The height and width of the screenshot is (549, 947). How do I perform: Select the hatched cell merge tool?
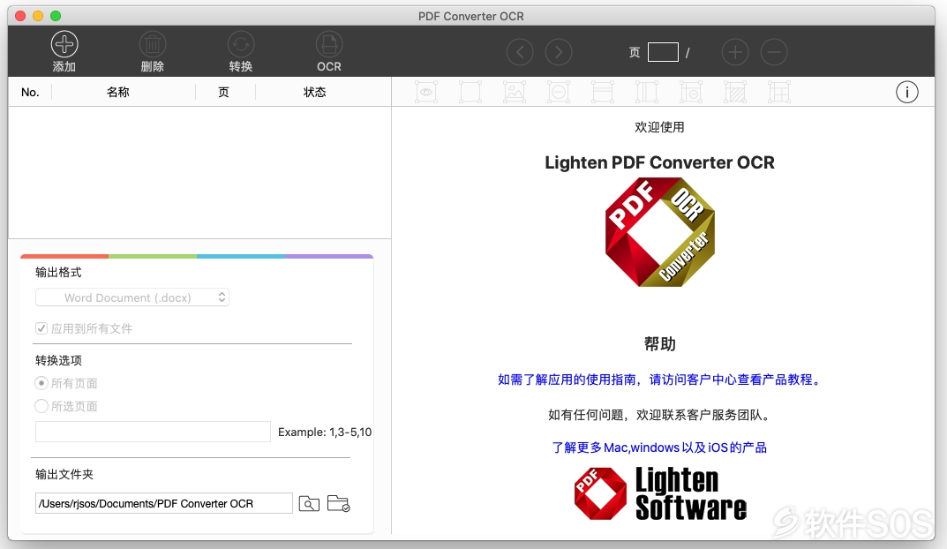pos(735,93)
